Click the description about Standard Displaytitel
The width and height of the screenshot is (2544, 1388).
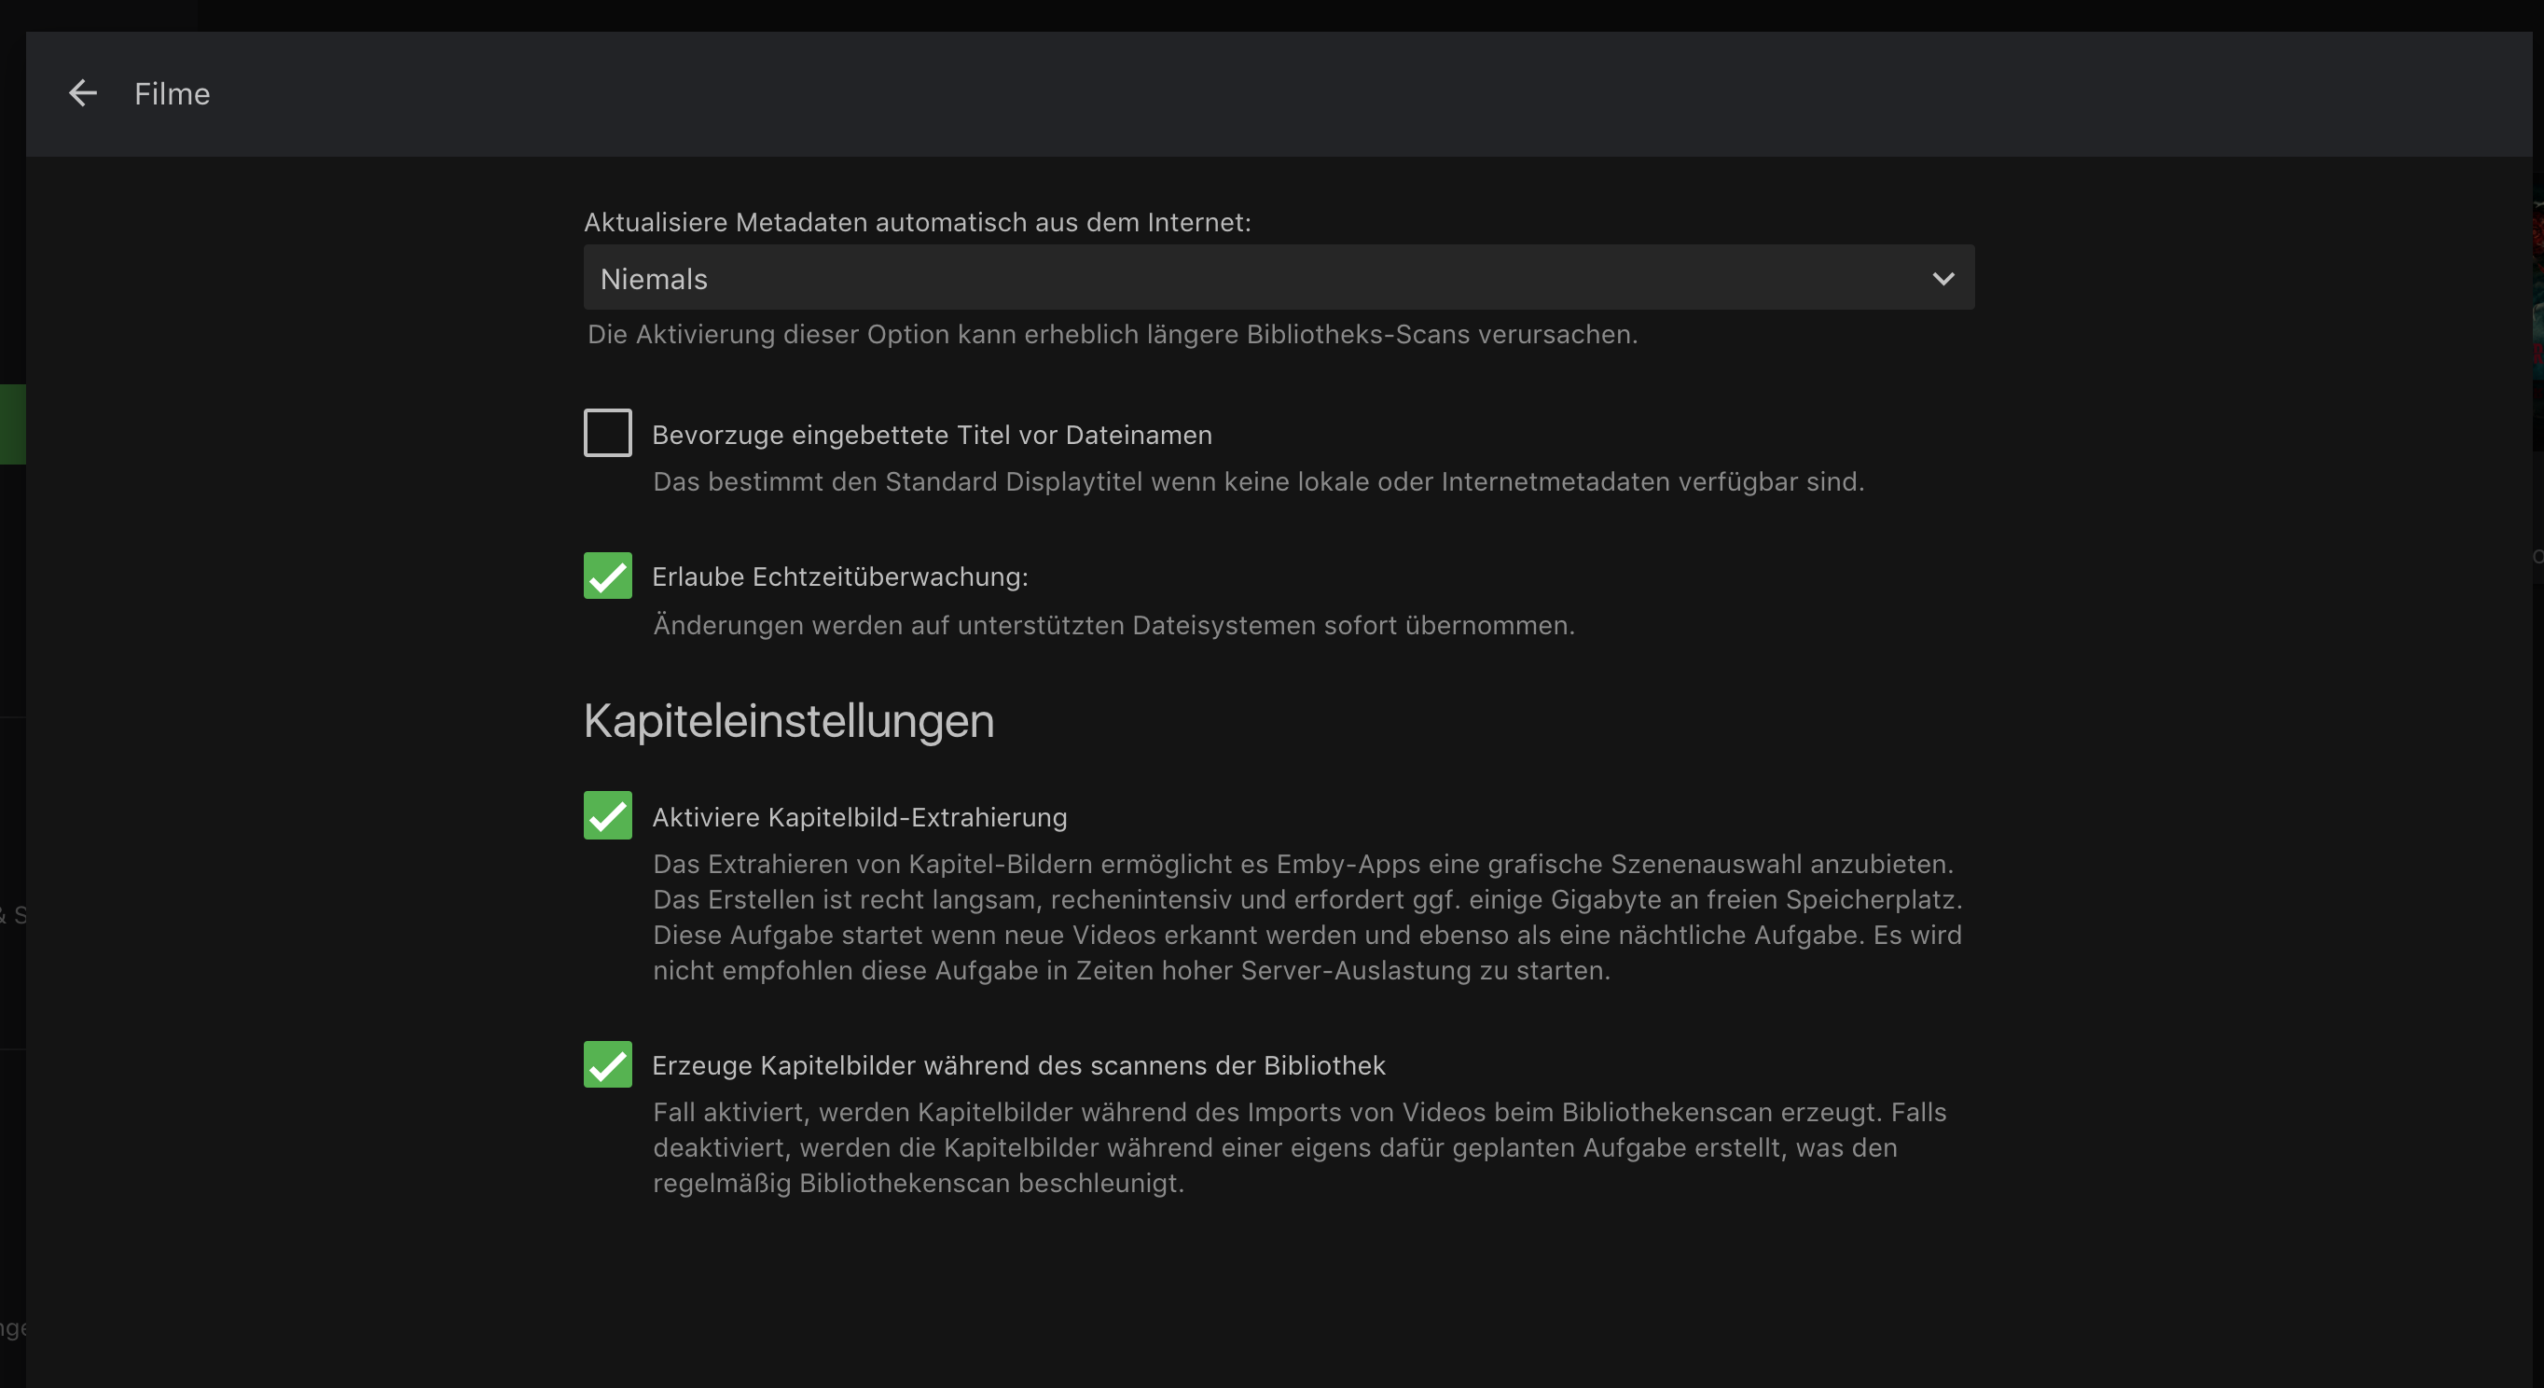pyautogui.click(x=1258, y=481)
